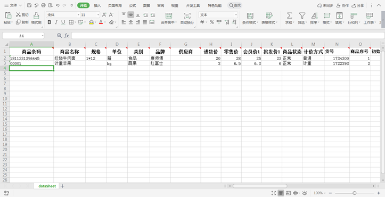Screen dimensions: 385x197
Task: Click the red font color A
Action: coord(101,22)
